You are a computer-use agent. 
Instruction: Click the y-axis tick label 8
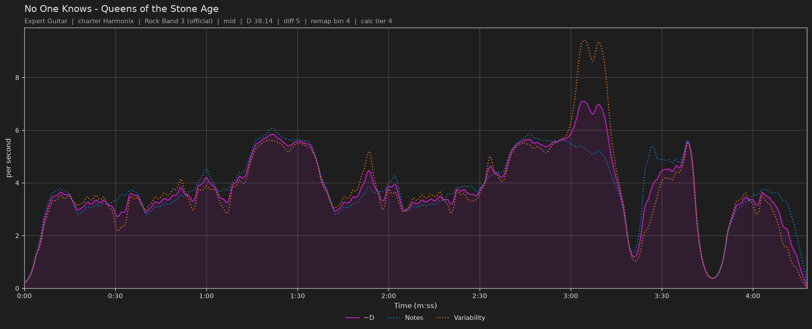(x=18, y=78)
